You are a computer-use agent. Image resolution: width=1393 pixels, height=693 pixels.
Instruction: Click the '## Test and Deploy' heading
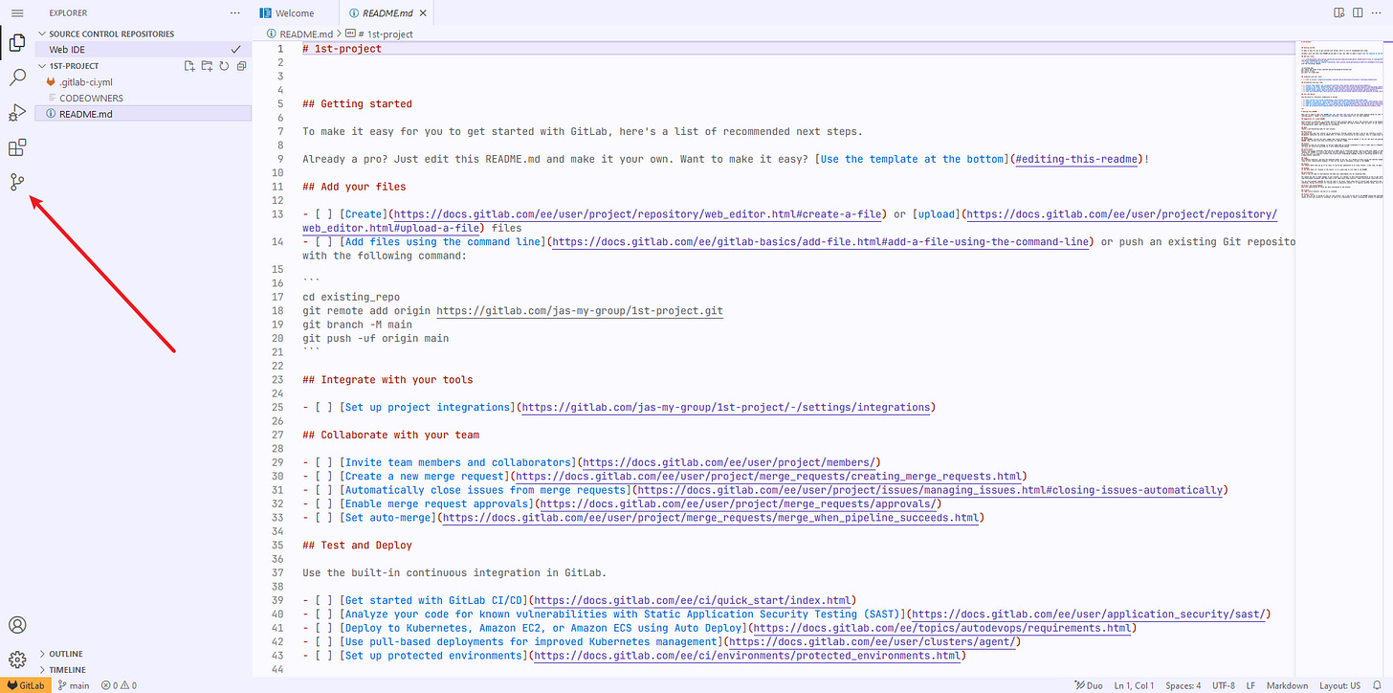[x=357, y=546]
